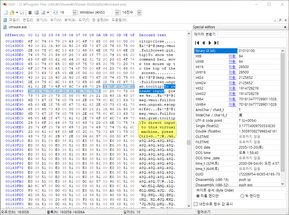
Task: Click 이동 link for UInt8
Action: [x=232, y=61]
